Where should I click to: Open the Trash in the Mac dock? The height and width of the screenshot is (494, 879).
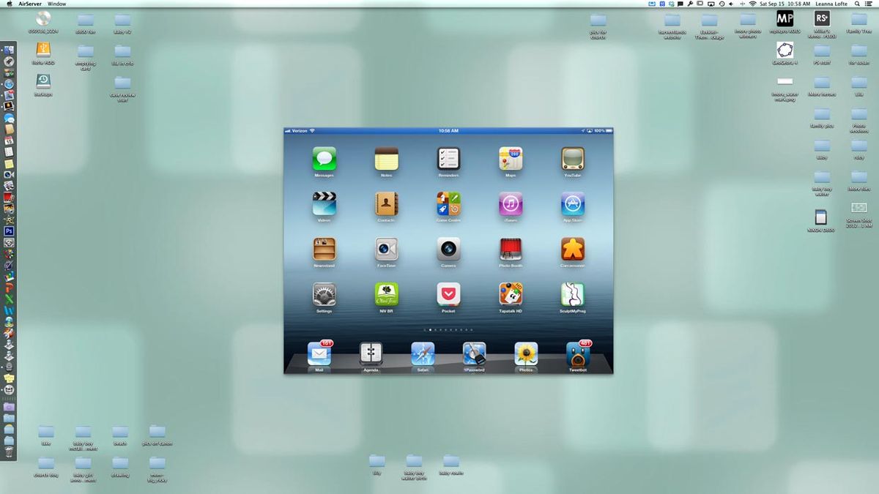[x=9, y=452]
